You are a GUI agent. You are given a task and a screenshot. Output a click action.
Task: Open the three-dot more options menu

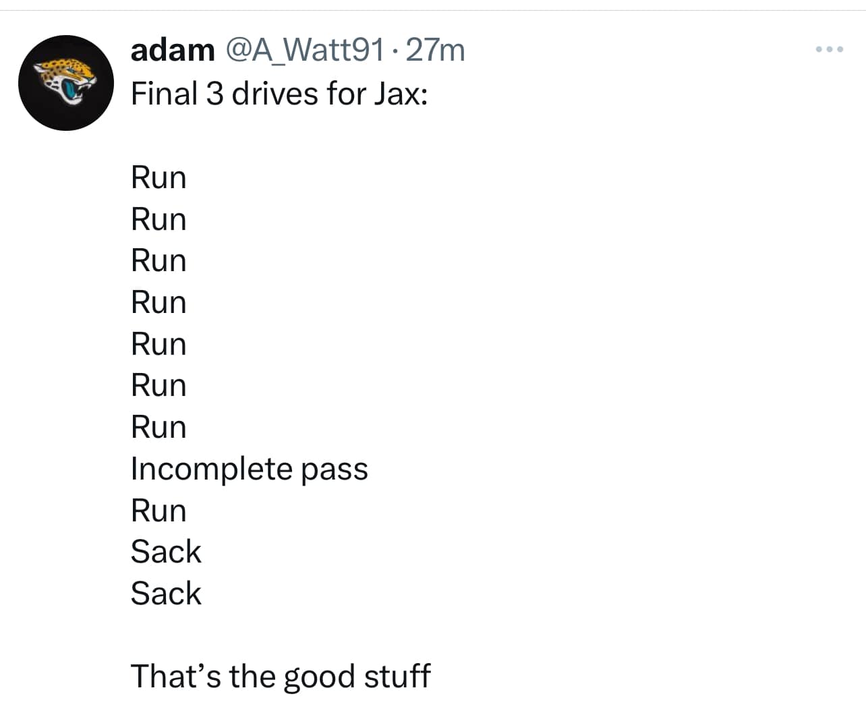click(x=829, y=49)
